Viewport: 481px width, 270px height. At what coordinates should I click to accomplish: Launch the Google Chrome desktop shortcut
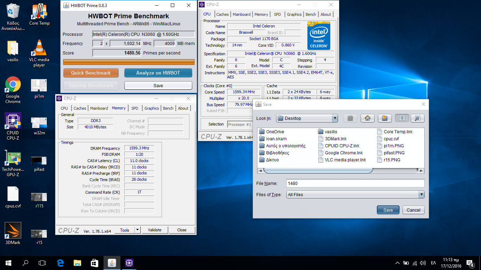(13, 90)
